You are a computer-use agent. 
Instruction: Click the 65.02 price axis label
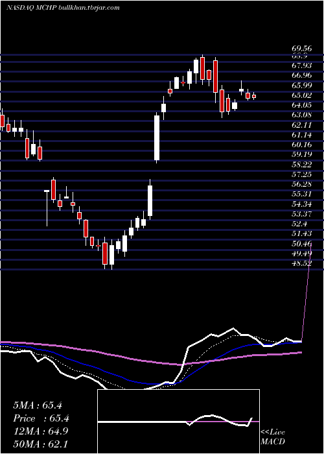[x=302, y=95]
